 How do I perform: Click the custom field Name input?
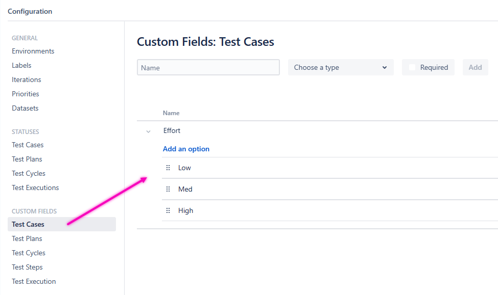click(208, 67)
